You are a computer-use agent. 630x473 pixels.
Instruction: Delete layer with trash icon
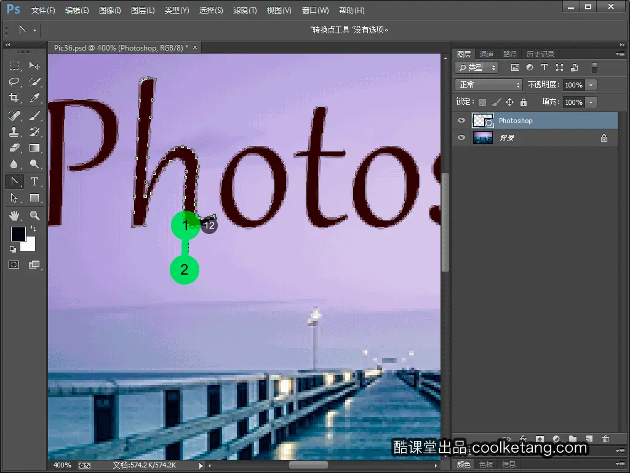click(x=606, y=439)
